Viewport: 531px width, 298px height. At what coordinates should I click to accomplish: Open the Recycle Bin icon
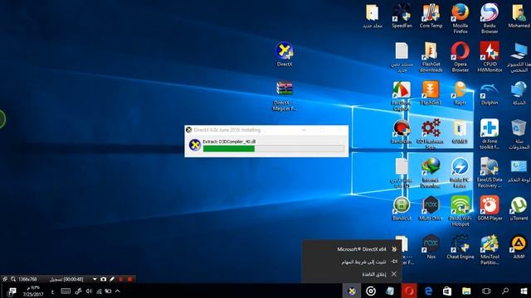(519, 134)
